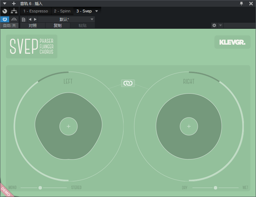This screenshot has height=197, width=256.
Task: Switch to the 2 - Spinn tab
Action: point(62,11)
